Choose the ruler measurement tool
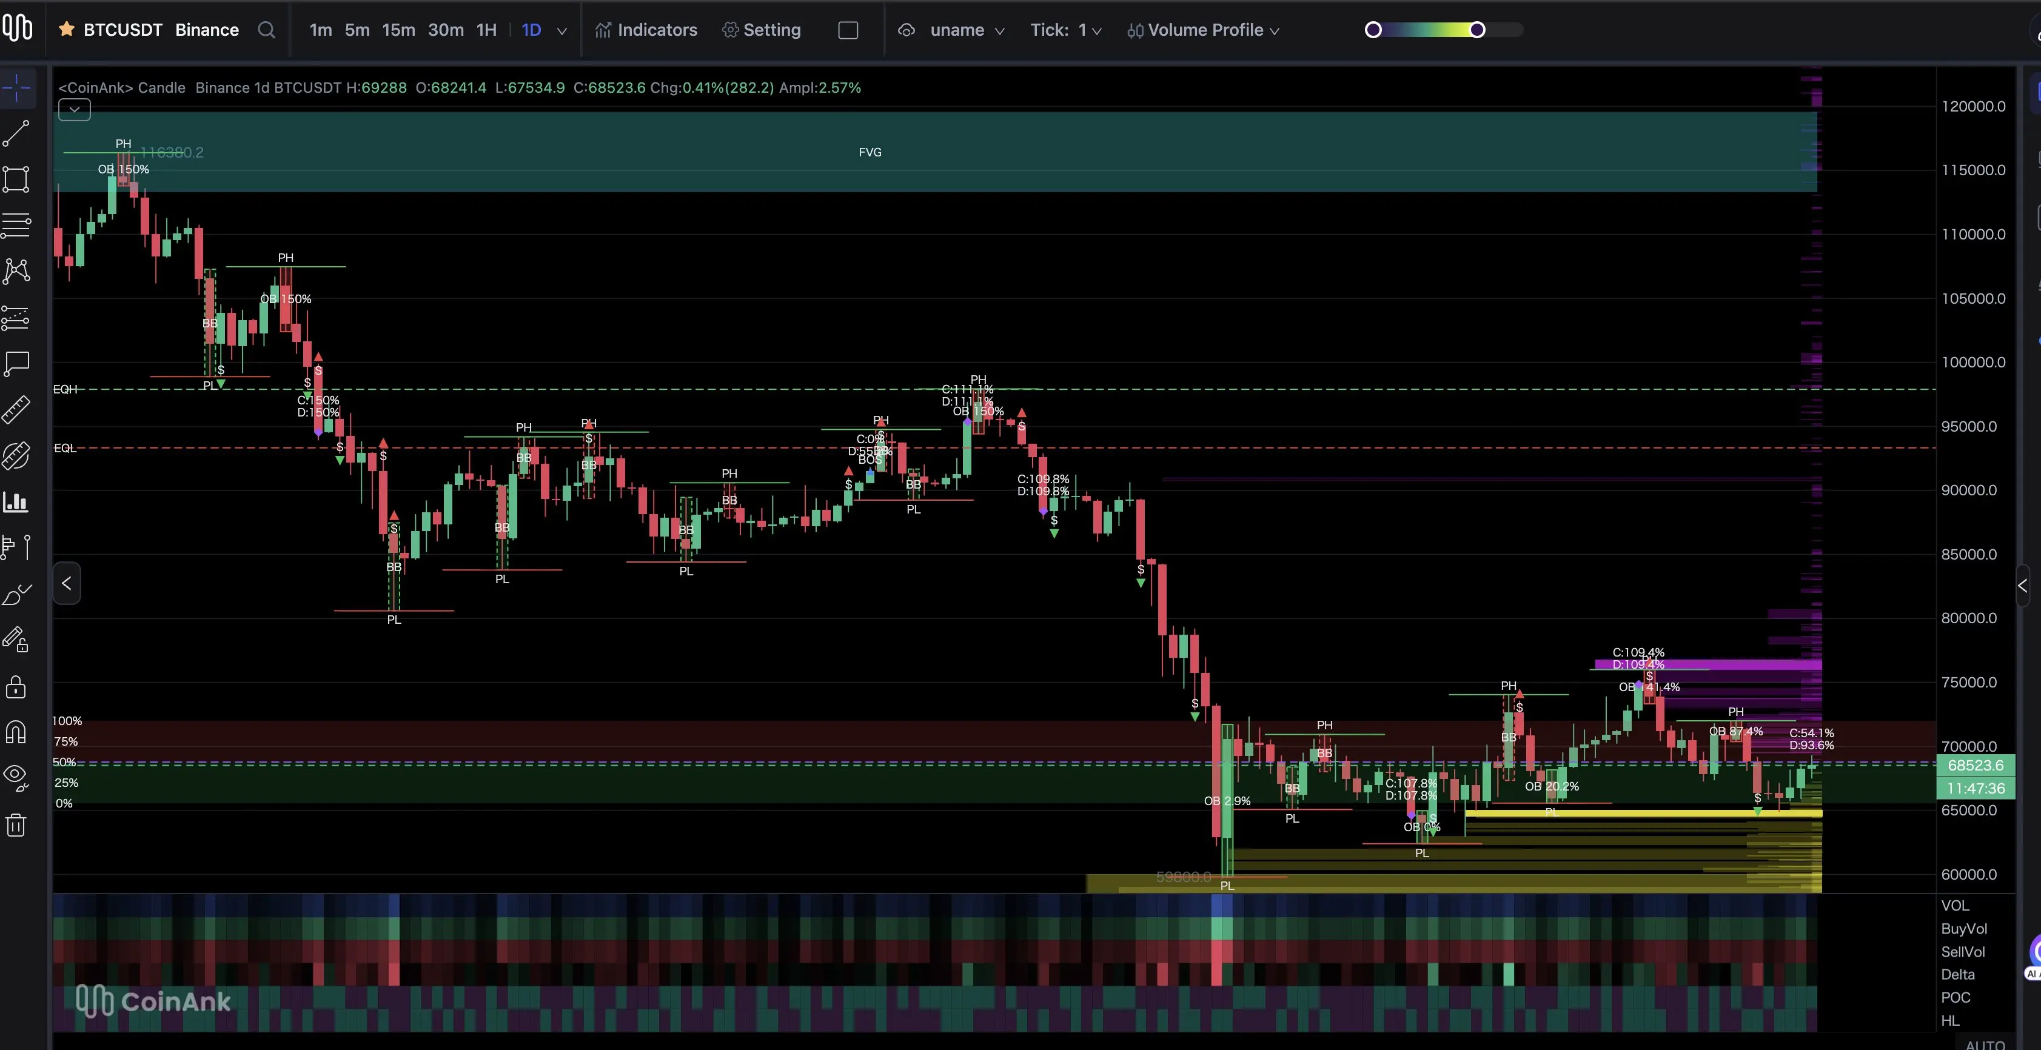Image resolution: width=2041 pixels, height=1050 pixels. (16, 409)
